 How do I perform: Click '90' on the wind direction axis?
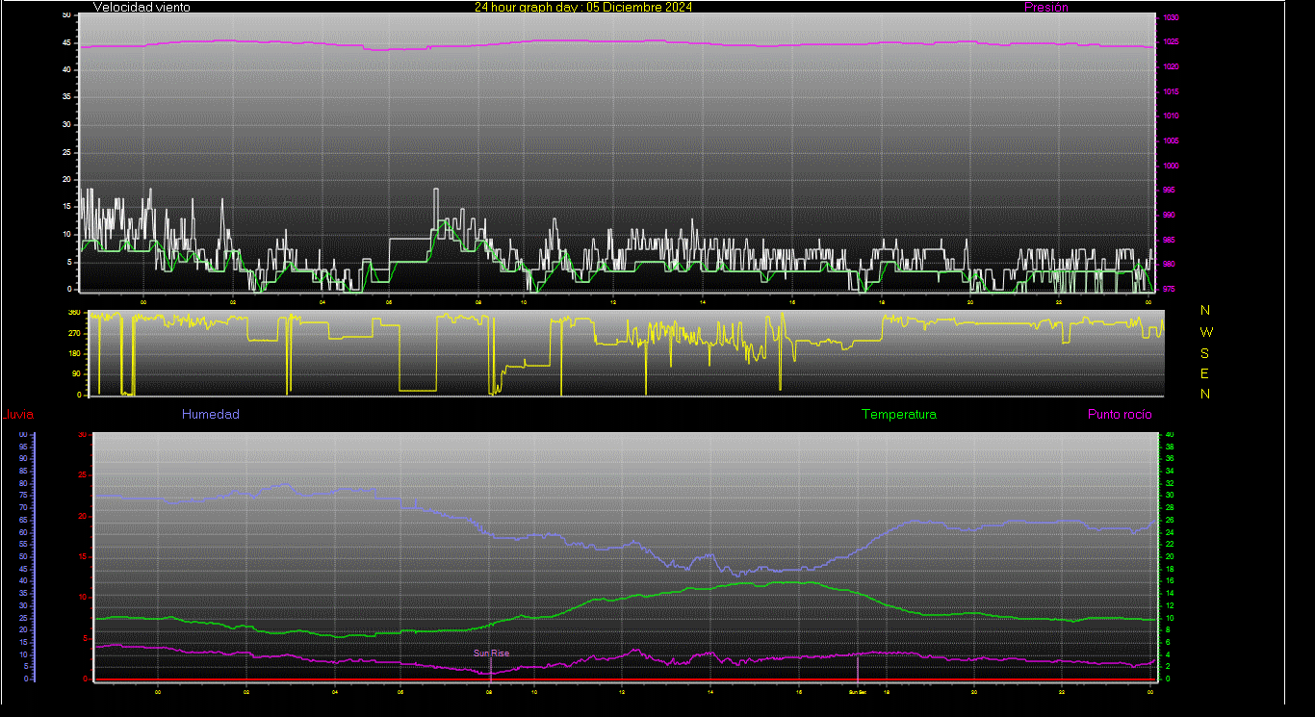75,374
